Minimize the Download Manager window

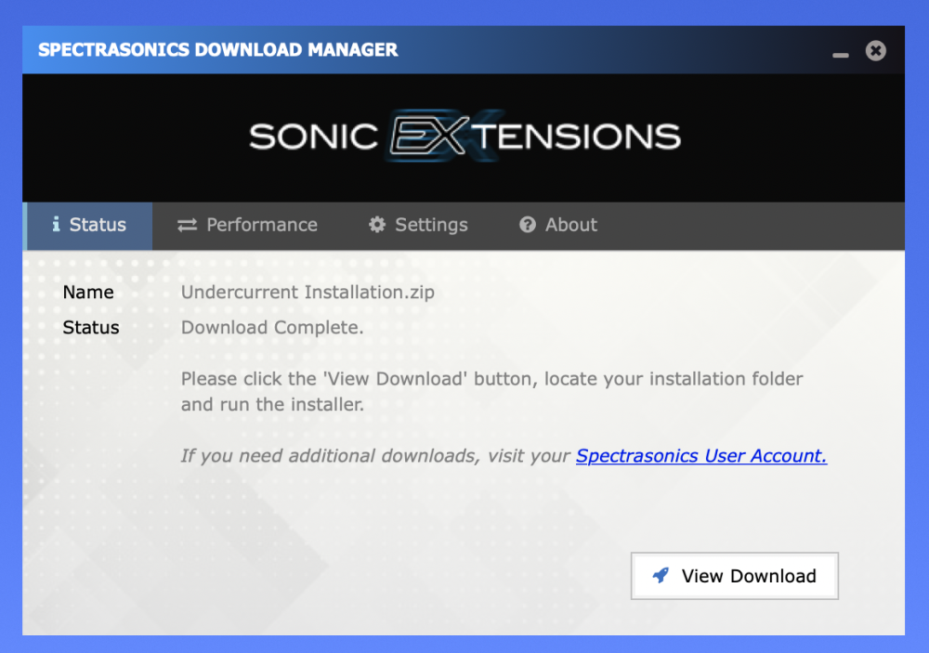pyautogui.click(x=840, y=54)
